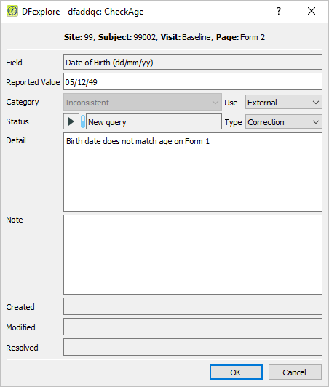Click the dialog title DFexplore - dfaddqc
This screenshot has height=387, width=329.
click(x=82, y=12)
